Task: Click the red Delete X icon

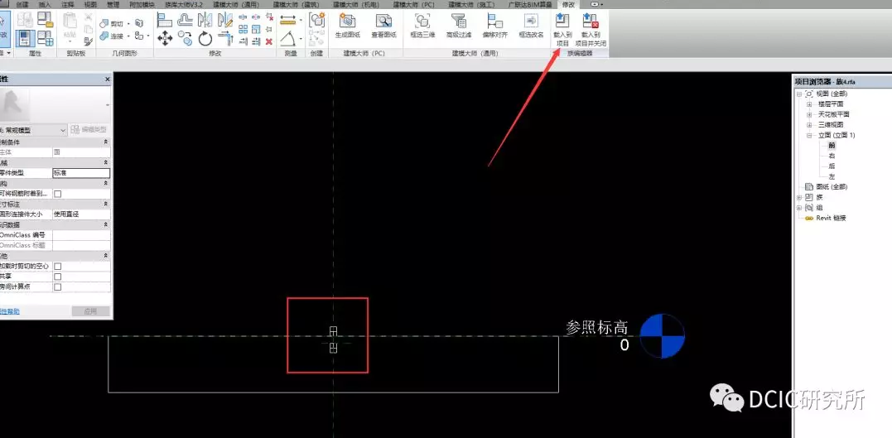Action: coord(269,41)
